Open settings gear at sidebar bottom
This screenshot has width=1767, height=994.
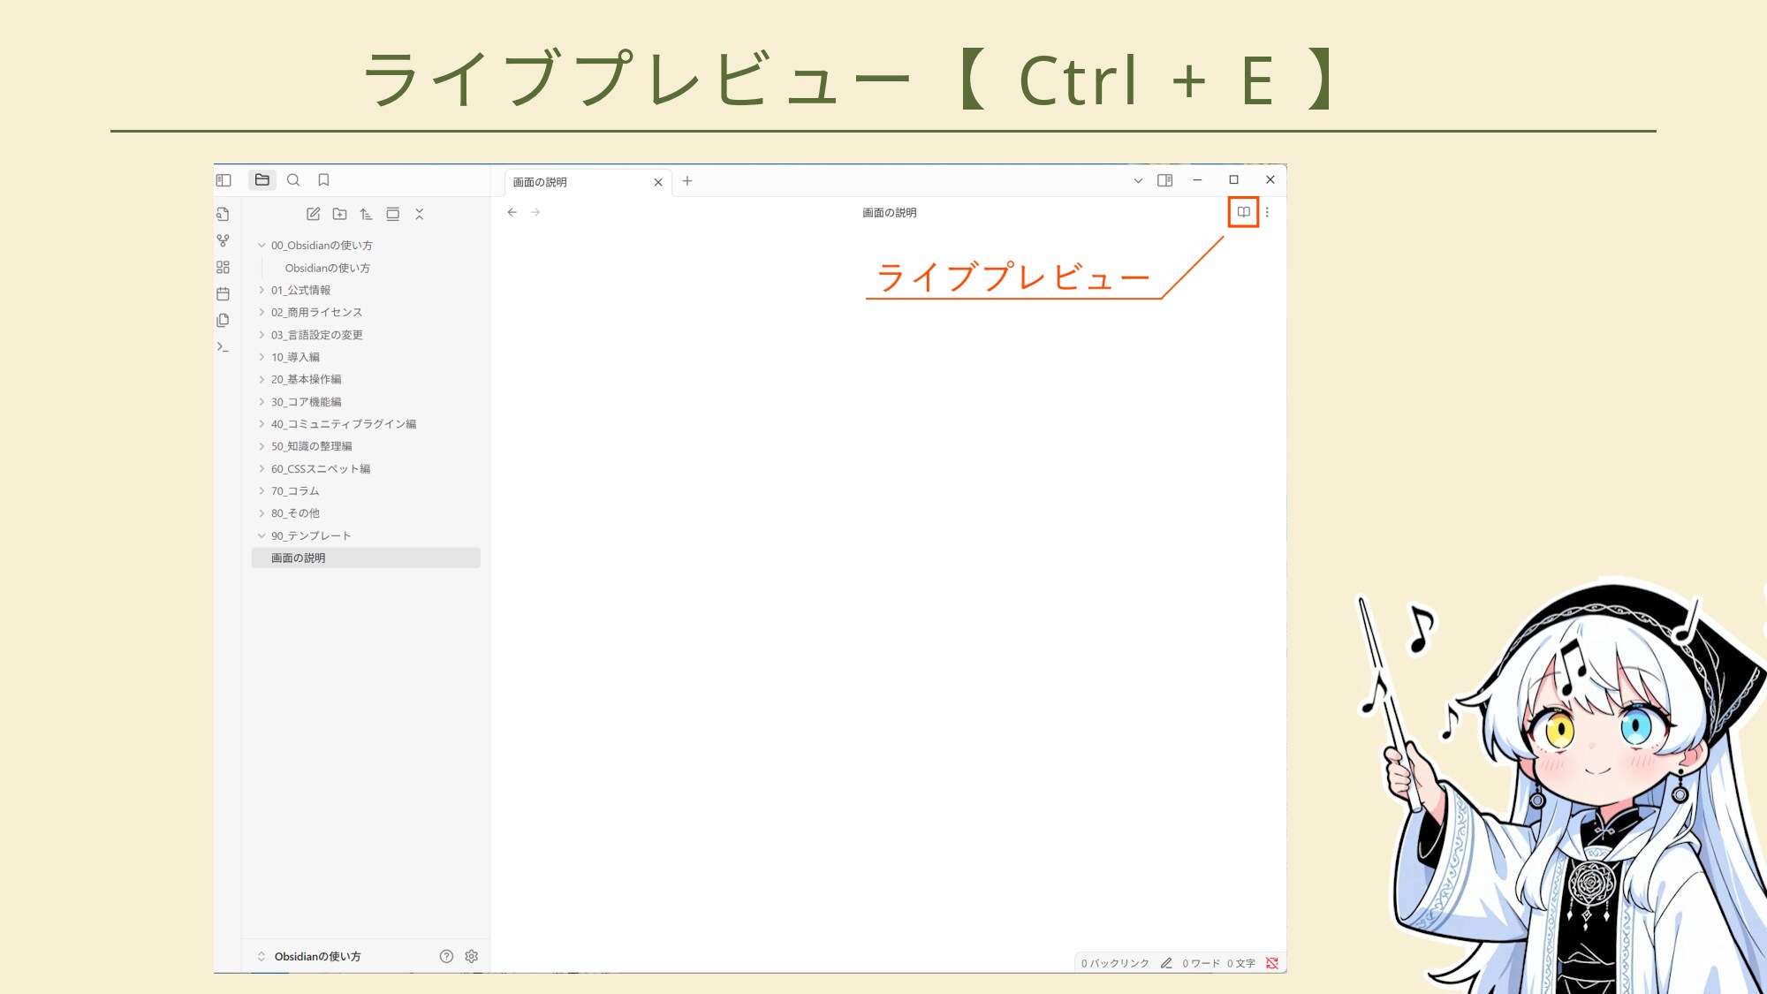click(472, 956)
